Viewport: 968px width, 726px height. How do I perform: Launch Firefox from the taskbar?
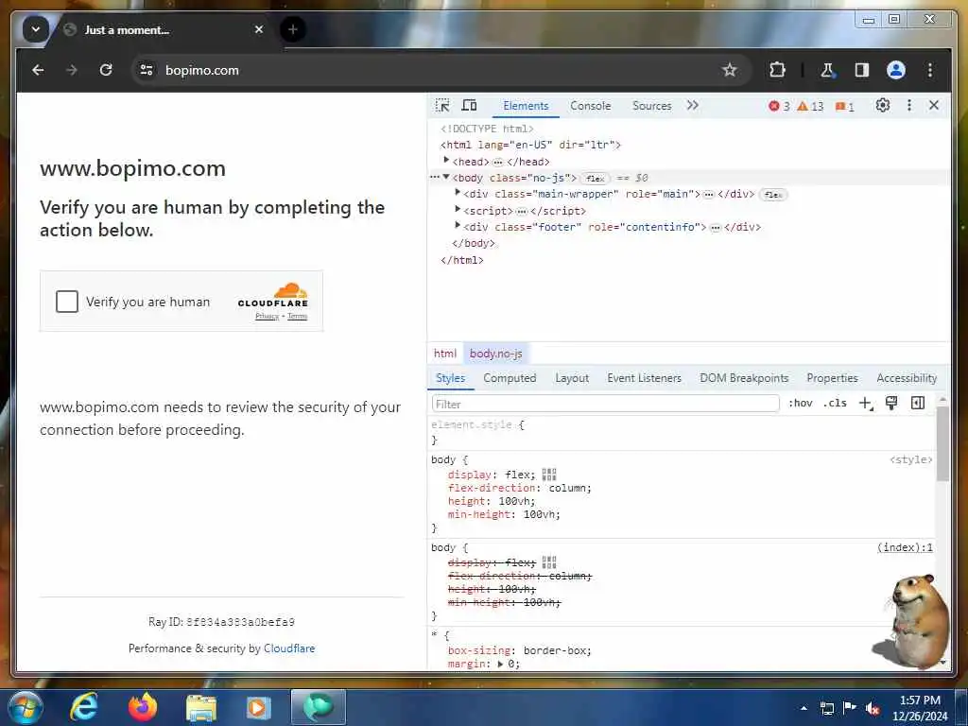point(143,707)
